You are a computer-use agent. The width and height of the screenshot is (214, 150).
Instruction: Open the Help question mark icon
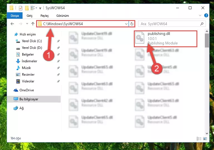click(x=206, y=15)
